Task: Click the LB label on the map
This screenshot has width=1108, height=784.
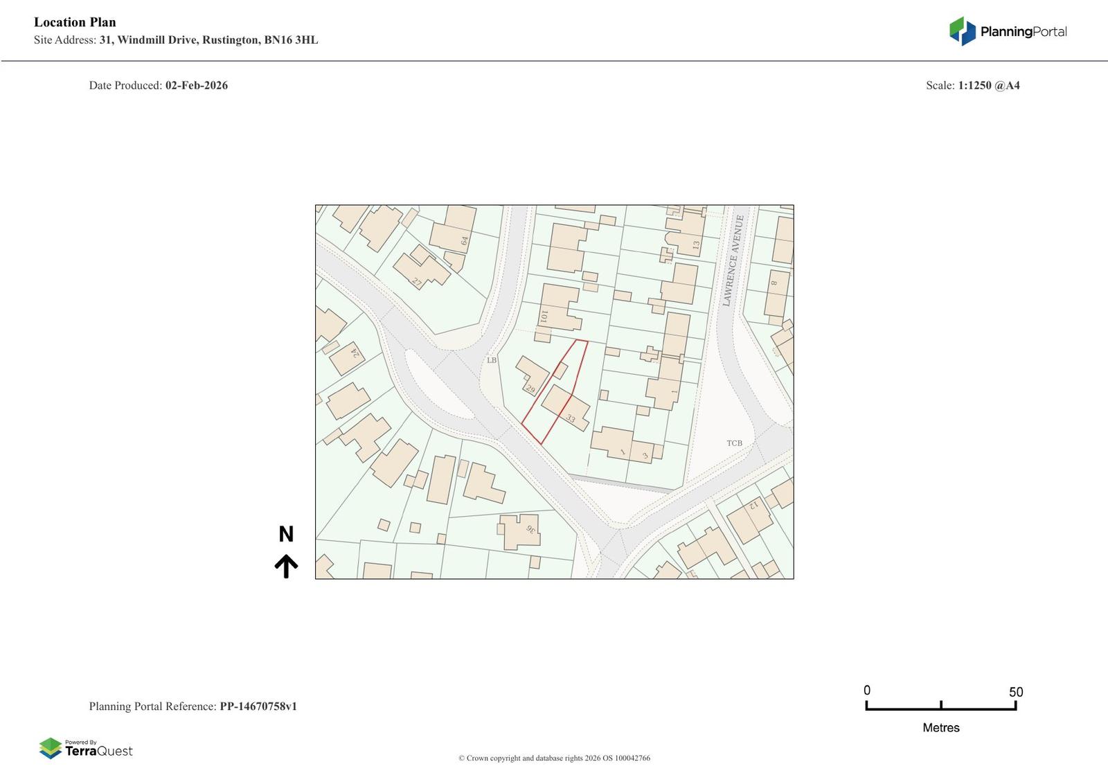Action: pos(492,360)
